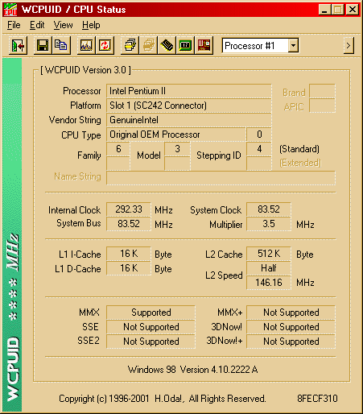Open the clock graph toolbar icon
Viewport: 363px width, 414px height.
[86, 45]
